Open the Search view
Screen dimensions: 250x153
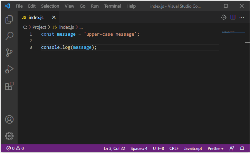(9, 36)
